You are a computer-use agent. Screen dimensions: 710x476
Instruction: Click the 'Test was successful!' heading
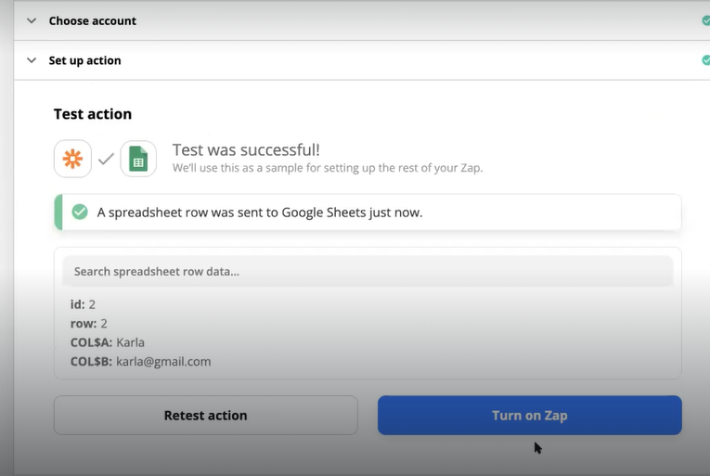point(246,150)
